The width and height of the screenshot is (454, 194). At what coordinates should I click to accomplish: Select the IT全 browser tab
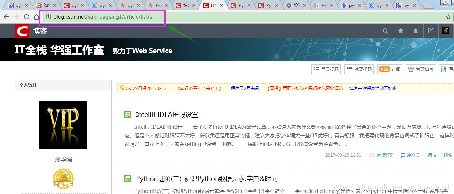(x=213, y=5)
